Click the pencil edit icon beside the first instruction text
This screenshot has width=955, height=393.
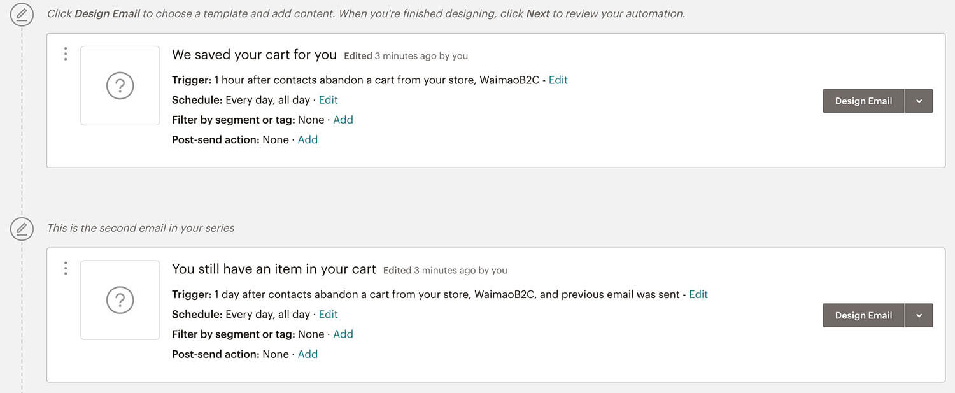22,14
